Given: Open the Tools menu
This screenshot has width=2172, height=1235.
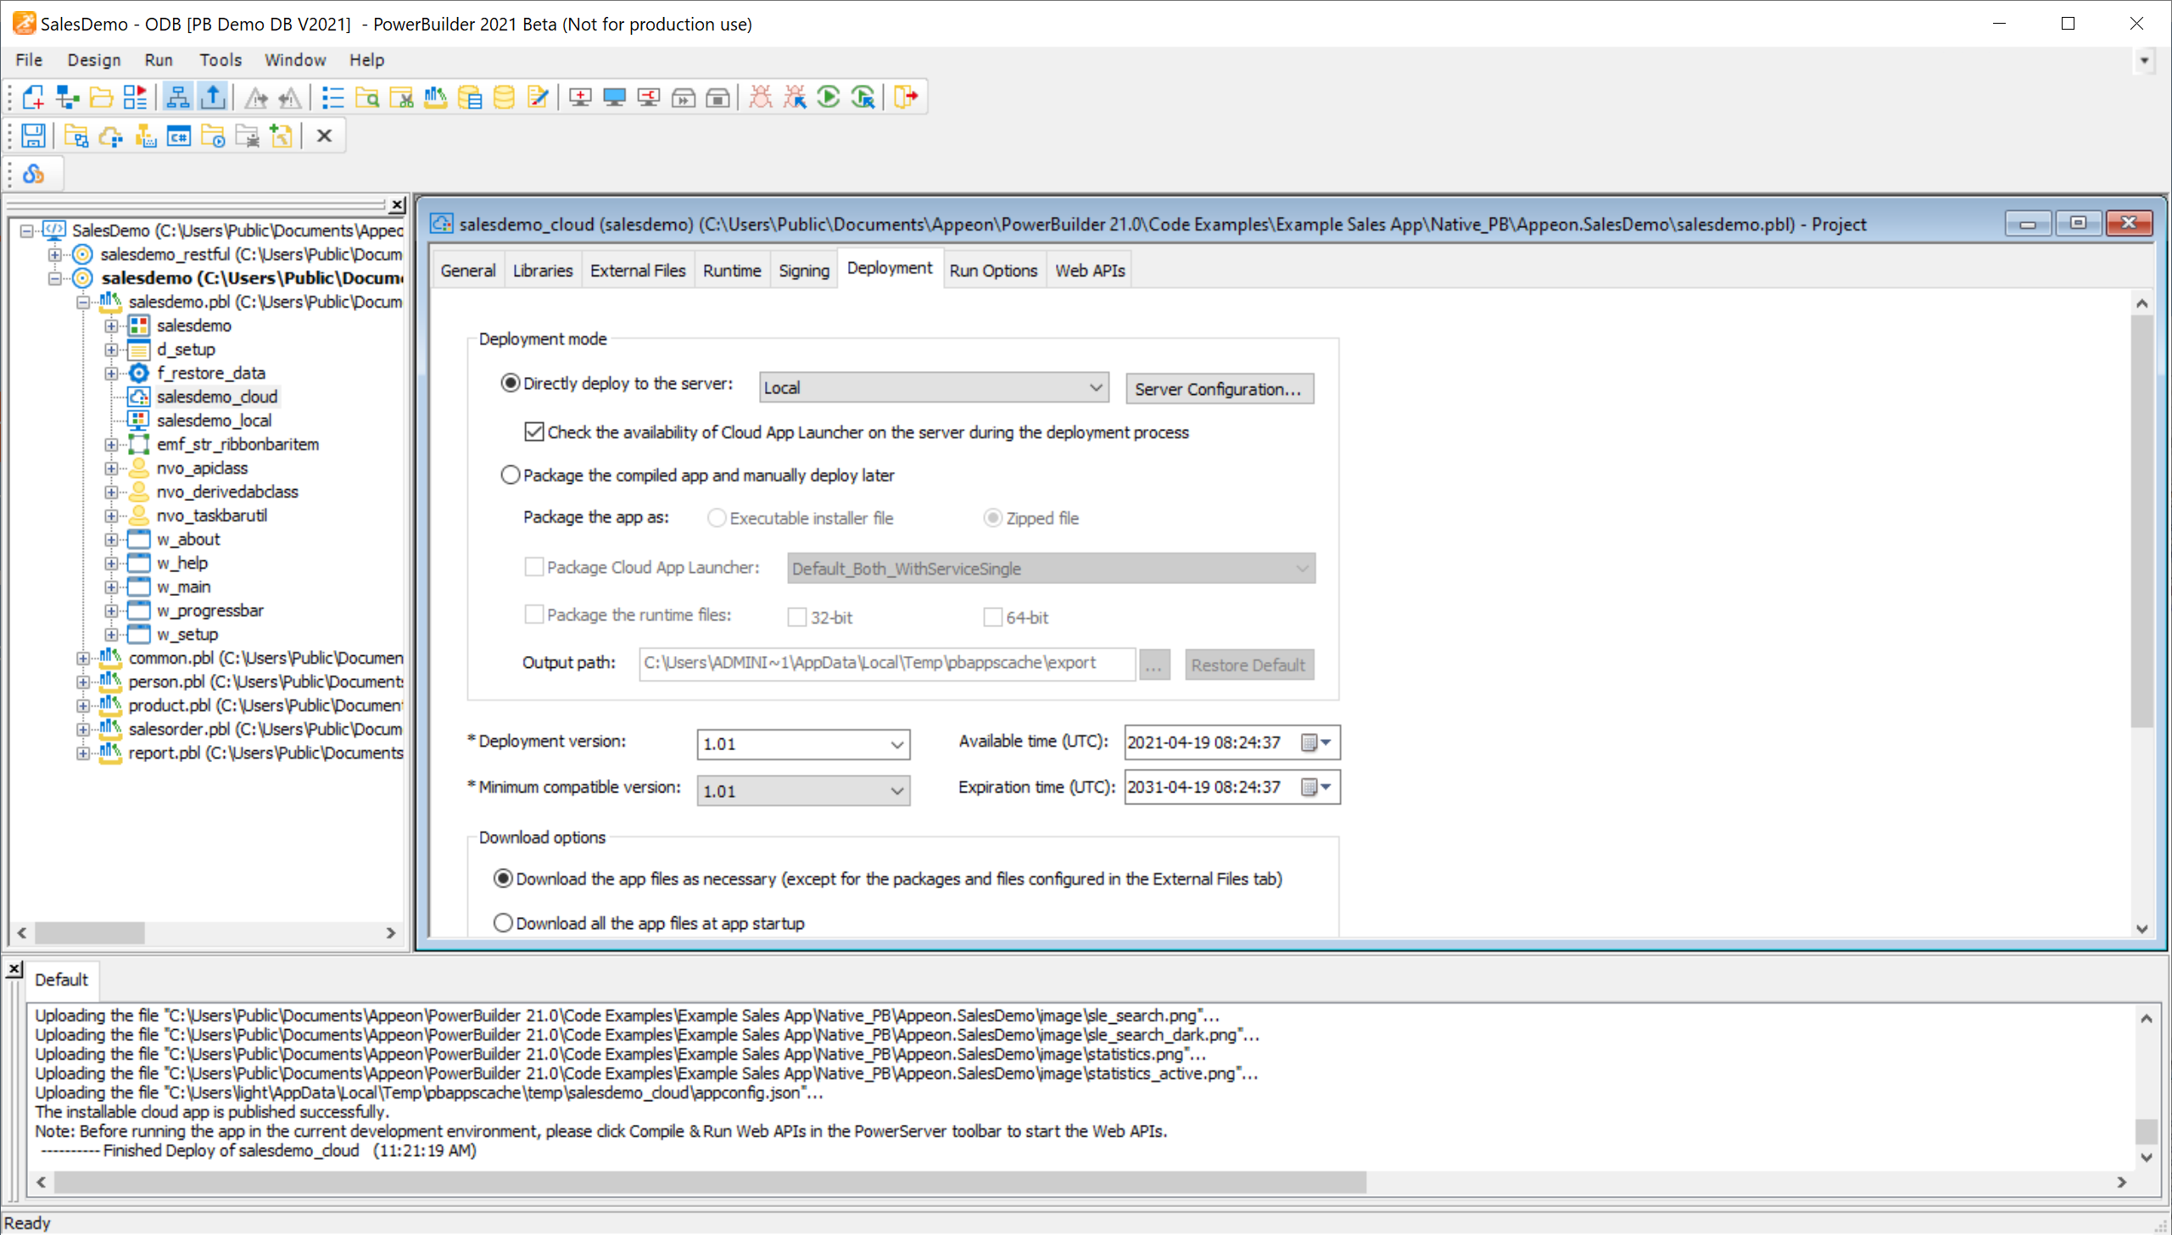Looking at the screenshot, I should pyautogui.click(x=221, y=60).
